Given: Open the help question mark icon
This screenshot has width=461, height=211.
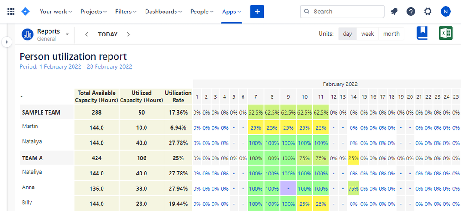Looking at the screenshot, I should coord(411,12).
